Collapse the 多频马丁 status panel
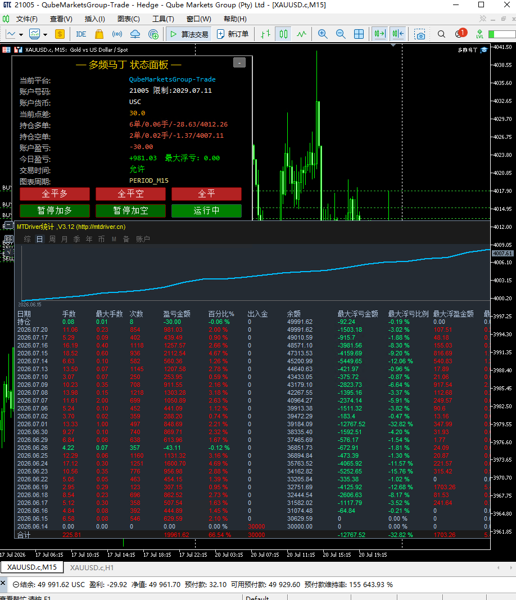 (x=239, y=62)
